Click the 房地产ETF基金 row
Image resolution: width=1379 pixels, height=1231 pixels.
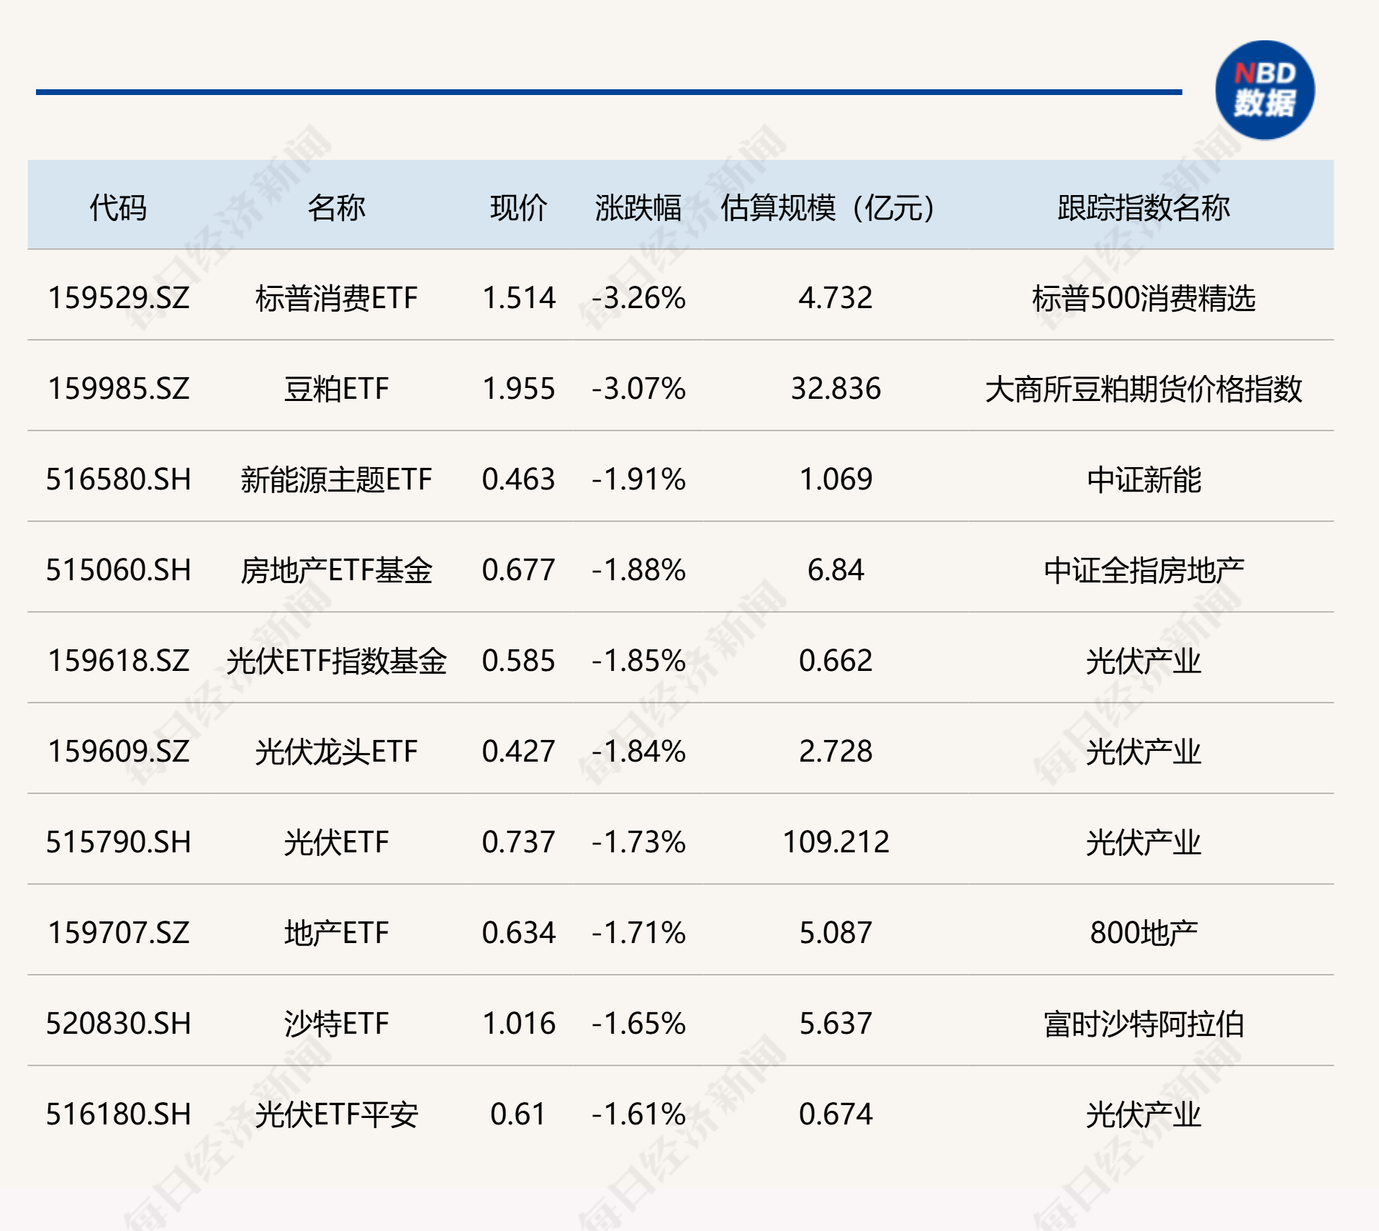click(337, 571)
